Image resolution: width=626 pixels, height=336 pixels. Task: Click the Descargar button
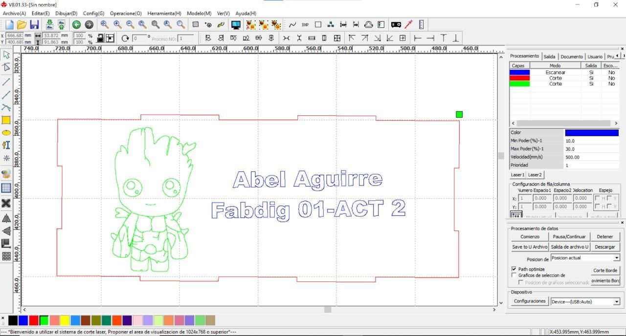click(605, 247)
